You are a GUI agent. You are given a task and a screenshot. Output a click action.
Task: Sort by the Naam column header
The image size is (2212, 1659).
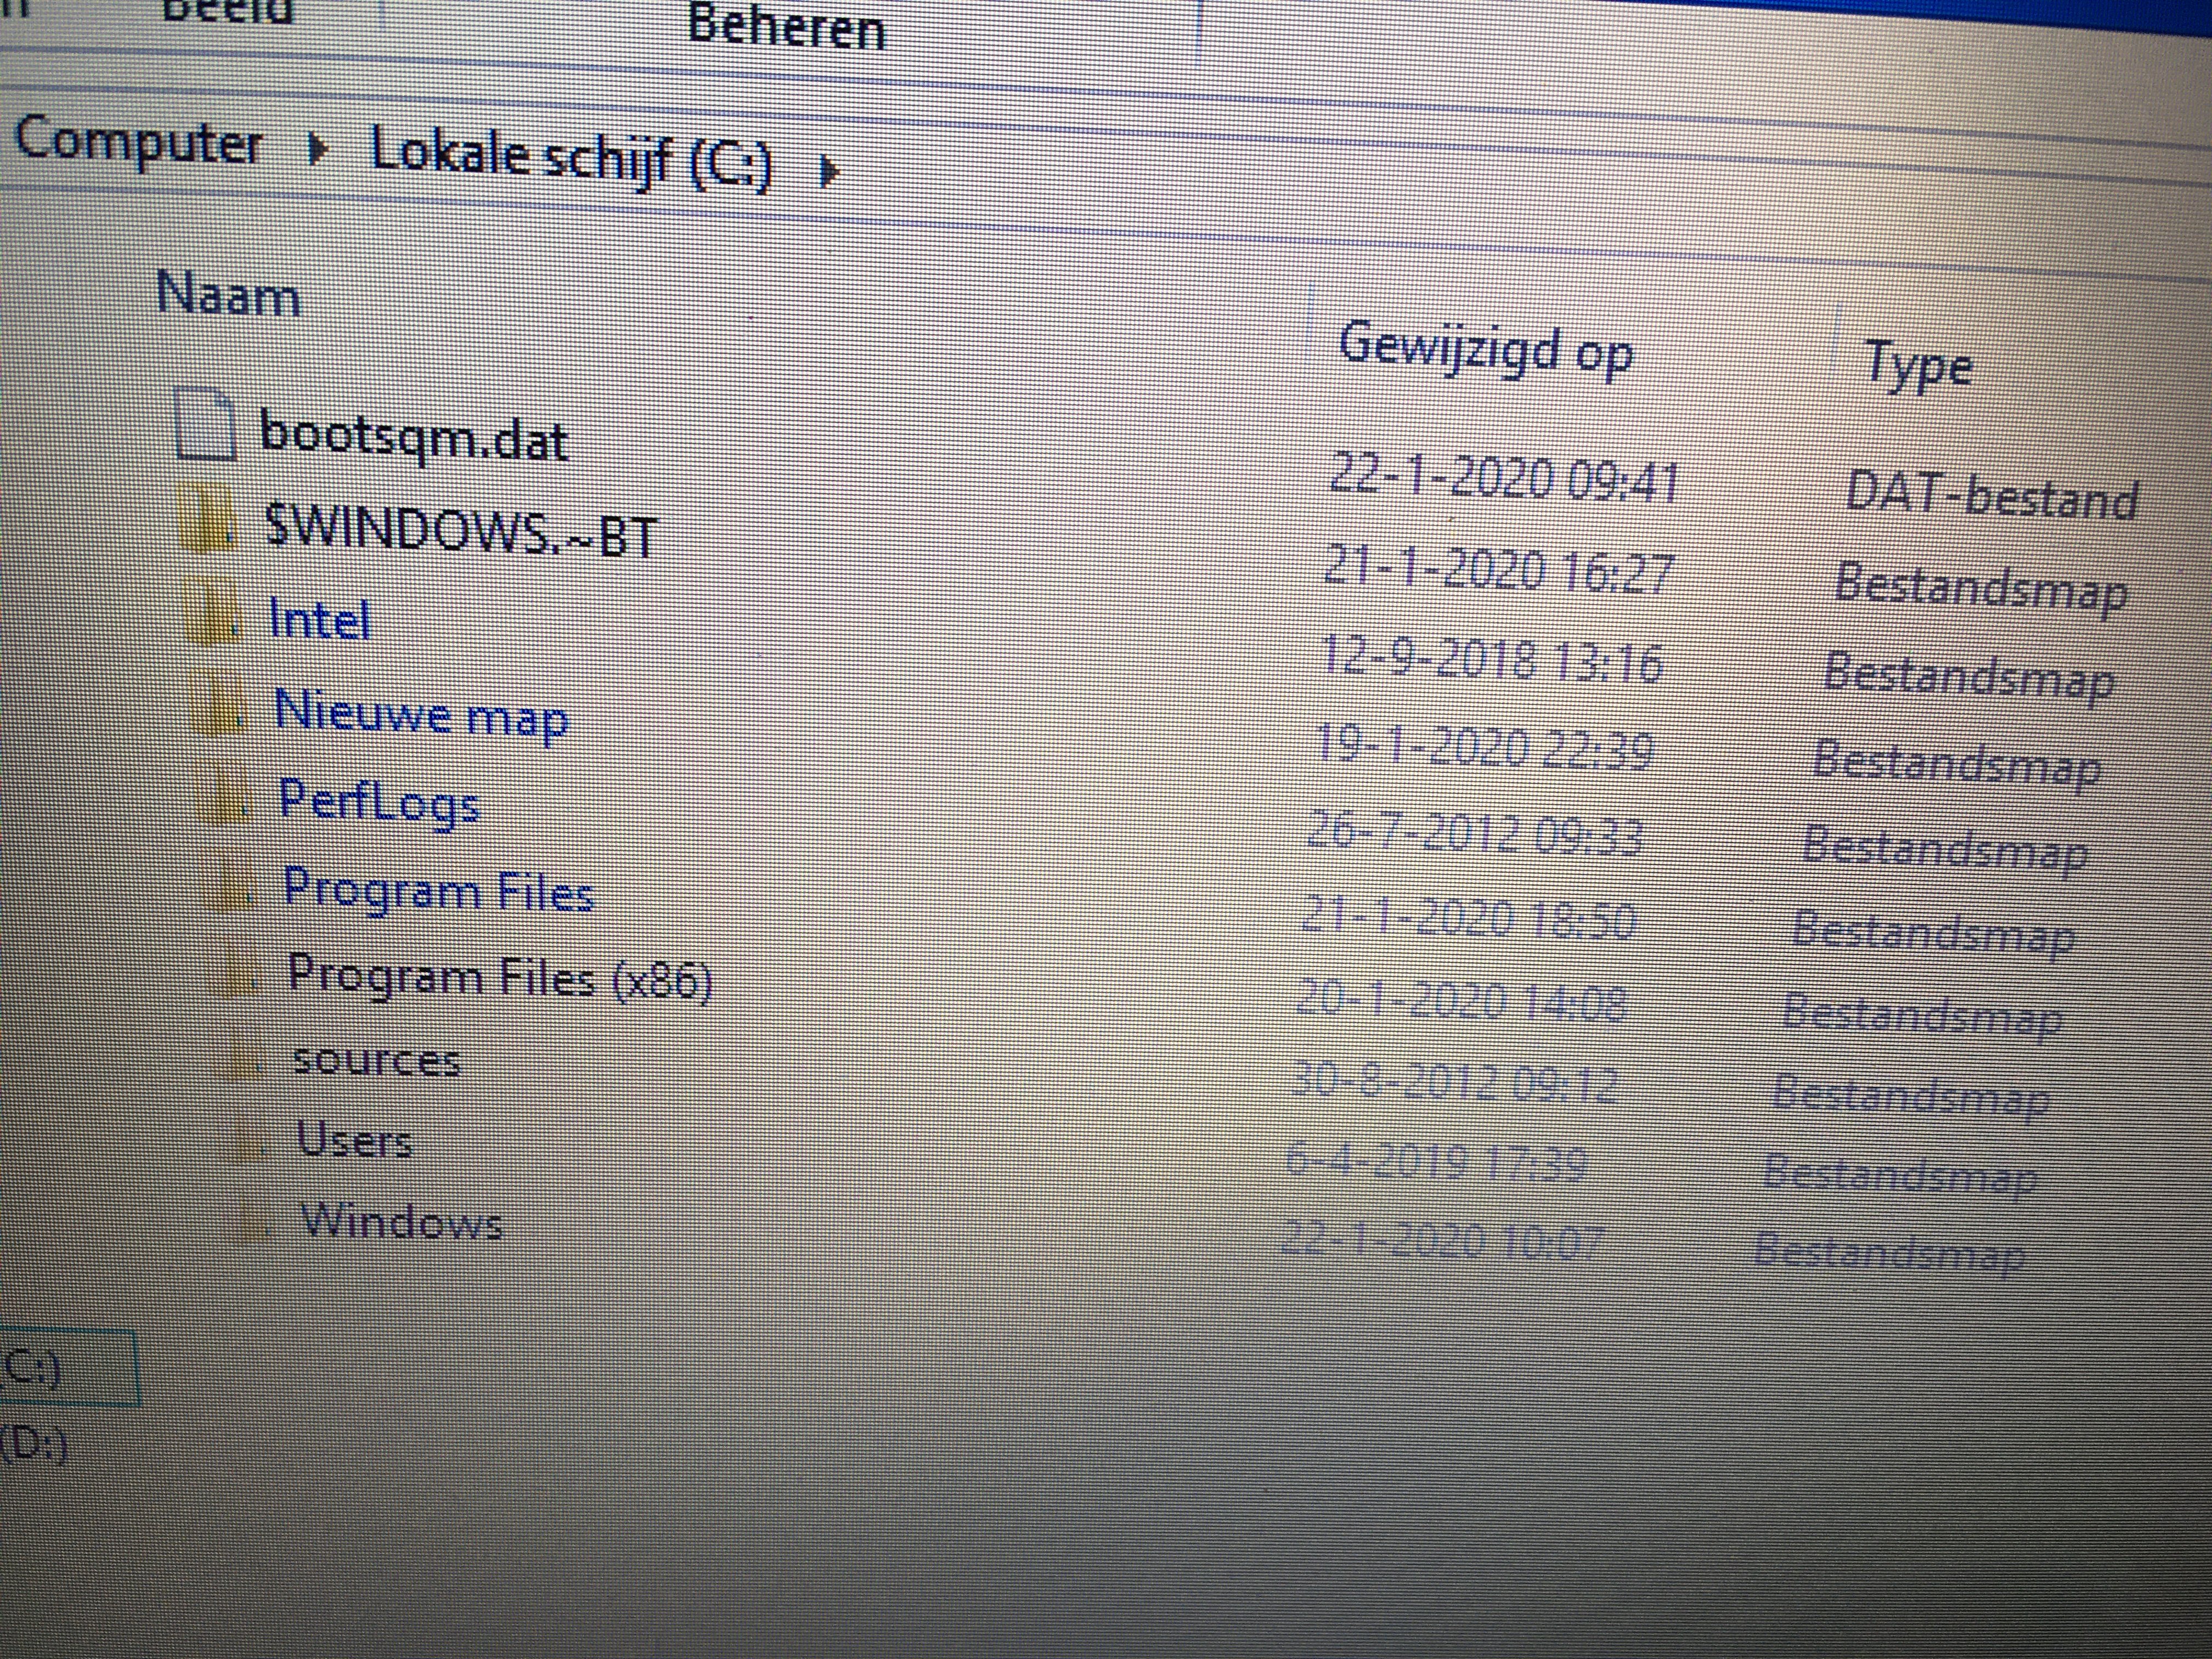coord(229,294)
